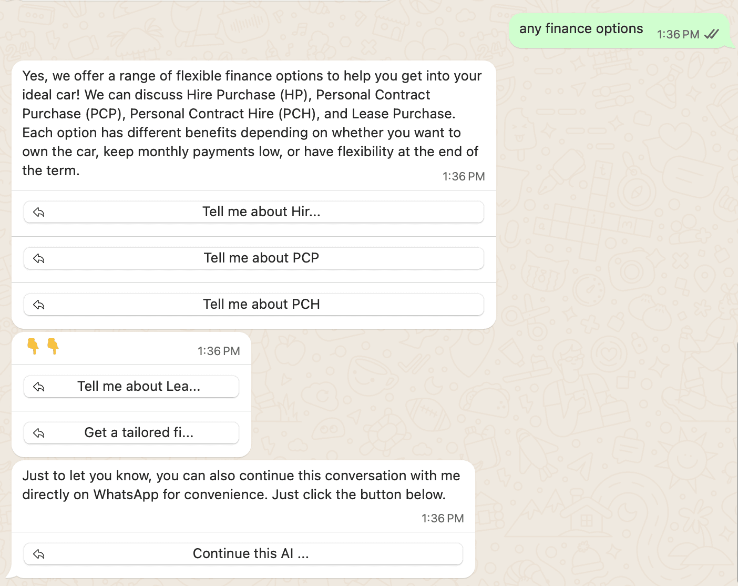738x586 pixels.
Task: Click the first pointing-down emoji
Action: coord(33,347)
